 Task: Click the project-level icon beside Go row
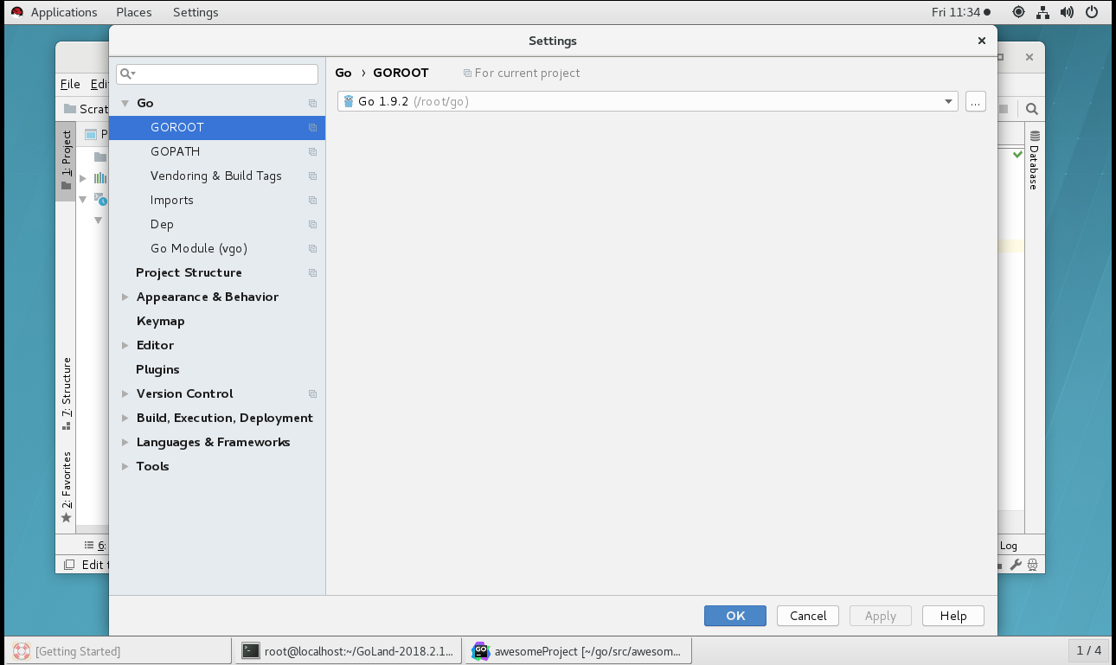(313, 103)
